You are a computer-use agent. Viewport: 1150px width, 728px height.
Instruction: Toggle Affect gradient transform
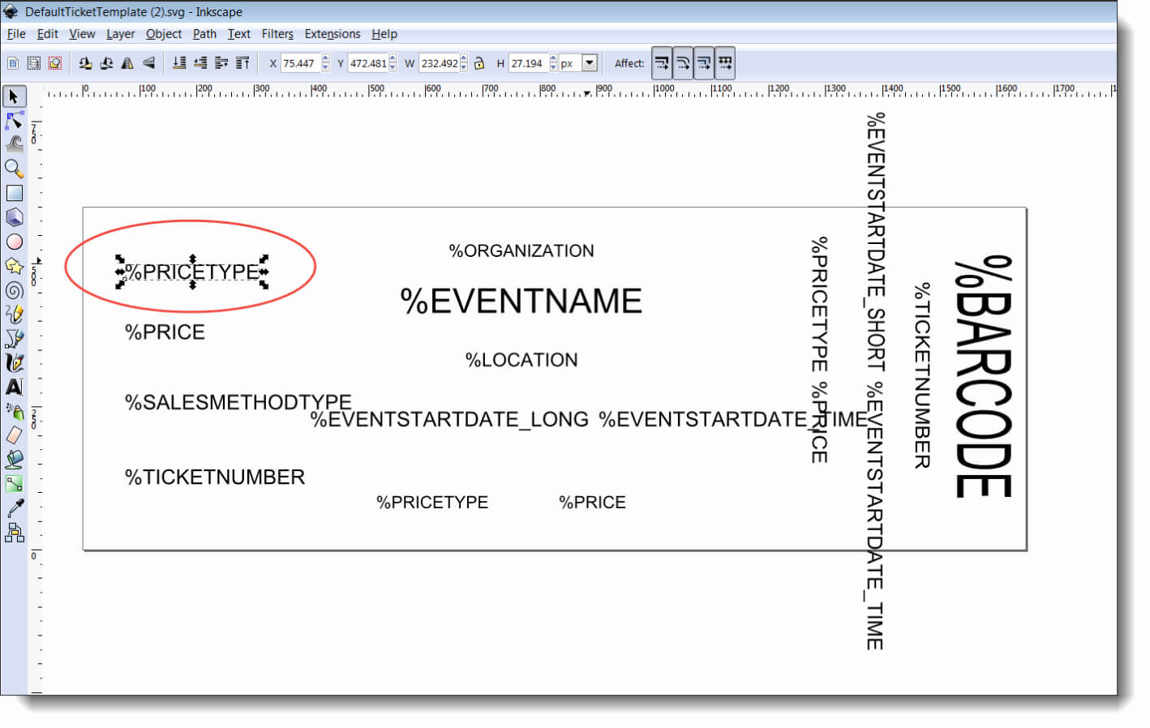coord(704,63)
